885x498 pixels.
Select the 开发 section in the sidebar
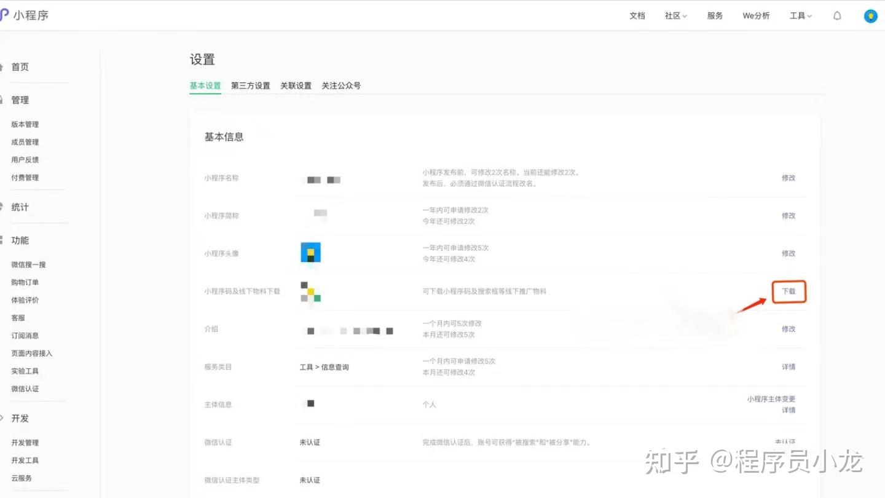point(20,418)
